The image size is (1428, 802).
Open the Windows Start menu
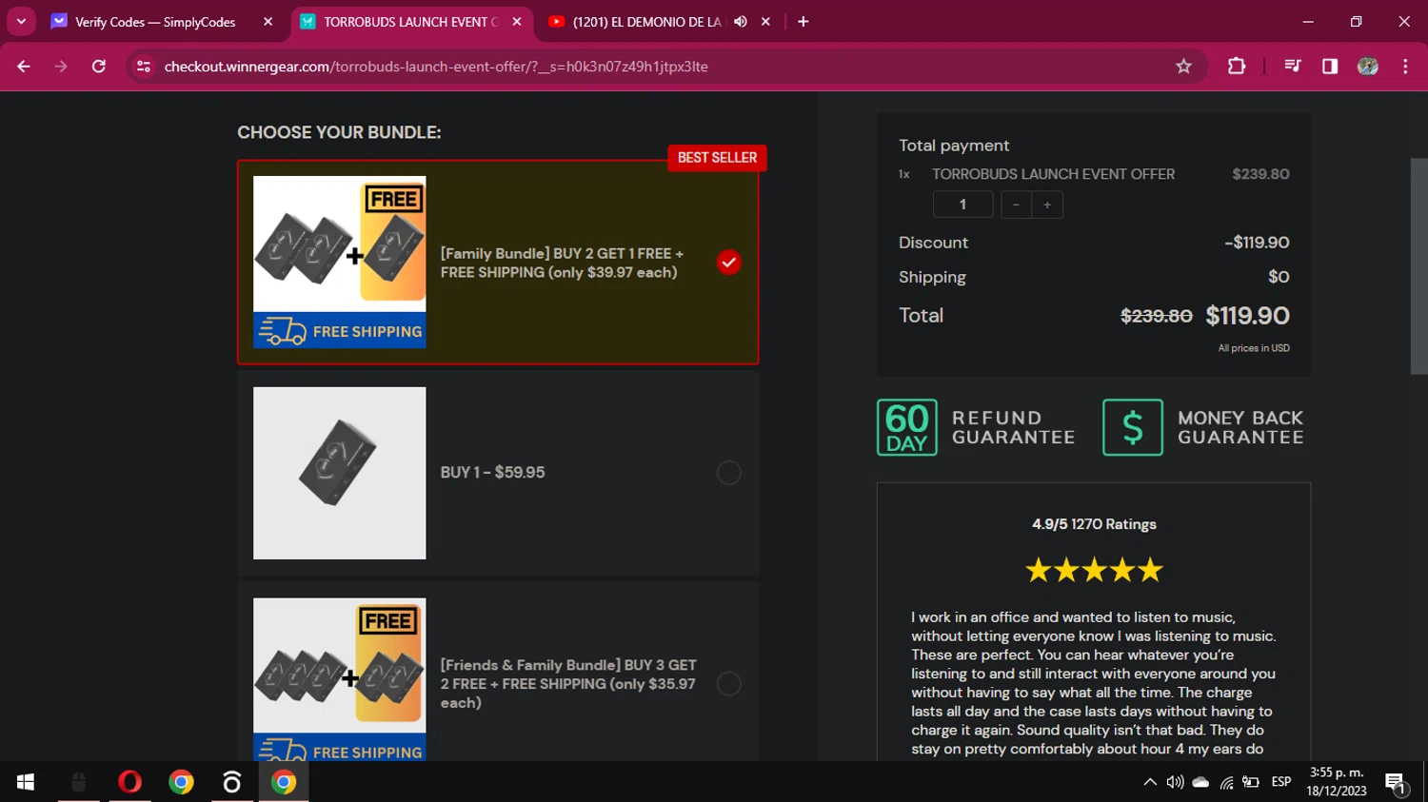click(x=26, y=782)
